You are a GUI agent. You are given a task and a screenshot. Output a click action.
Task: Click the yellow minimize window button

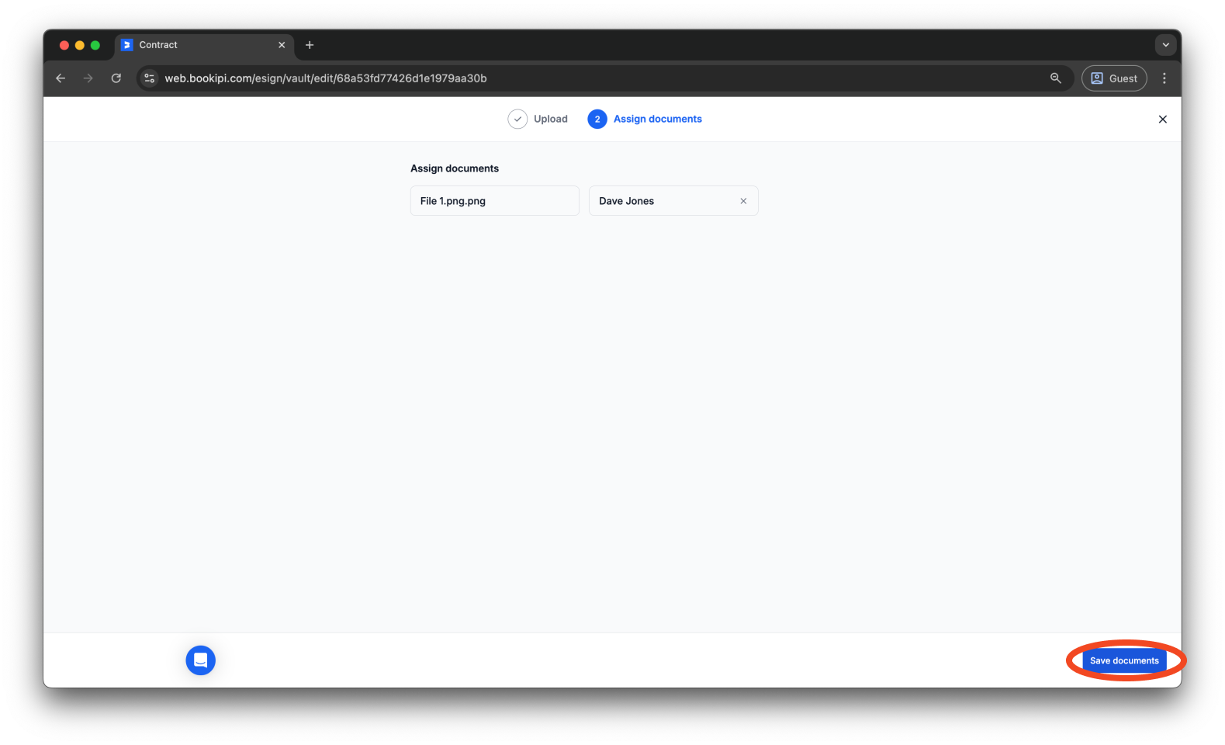click(x=80, y=45)
